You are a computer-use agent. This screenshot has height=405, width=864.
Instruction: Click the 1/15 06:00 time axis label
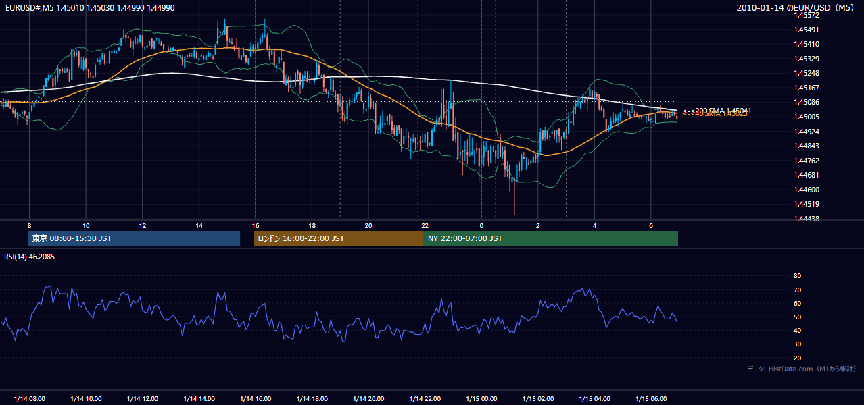[651, 399]
